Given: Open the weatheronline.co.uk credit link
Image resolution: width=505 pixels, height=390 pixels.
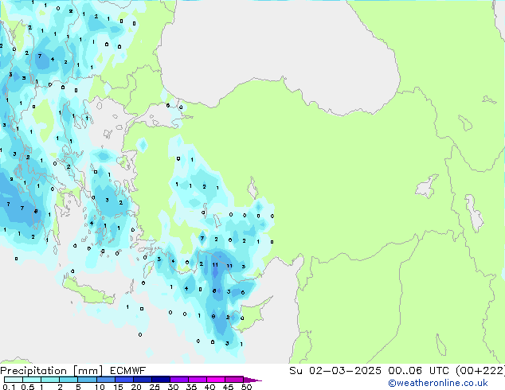Looking at the screenshot, I should click(438, 383).
